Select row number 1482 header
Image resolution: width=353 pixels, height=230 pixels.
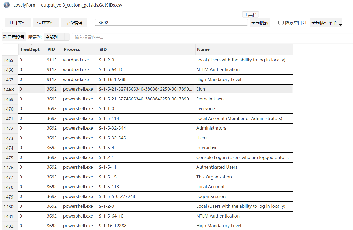coord(10,226)
